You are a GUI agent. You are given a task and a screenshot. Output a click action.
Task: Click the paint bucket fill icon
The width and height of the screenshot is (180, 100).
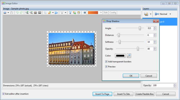click(79, 13)
